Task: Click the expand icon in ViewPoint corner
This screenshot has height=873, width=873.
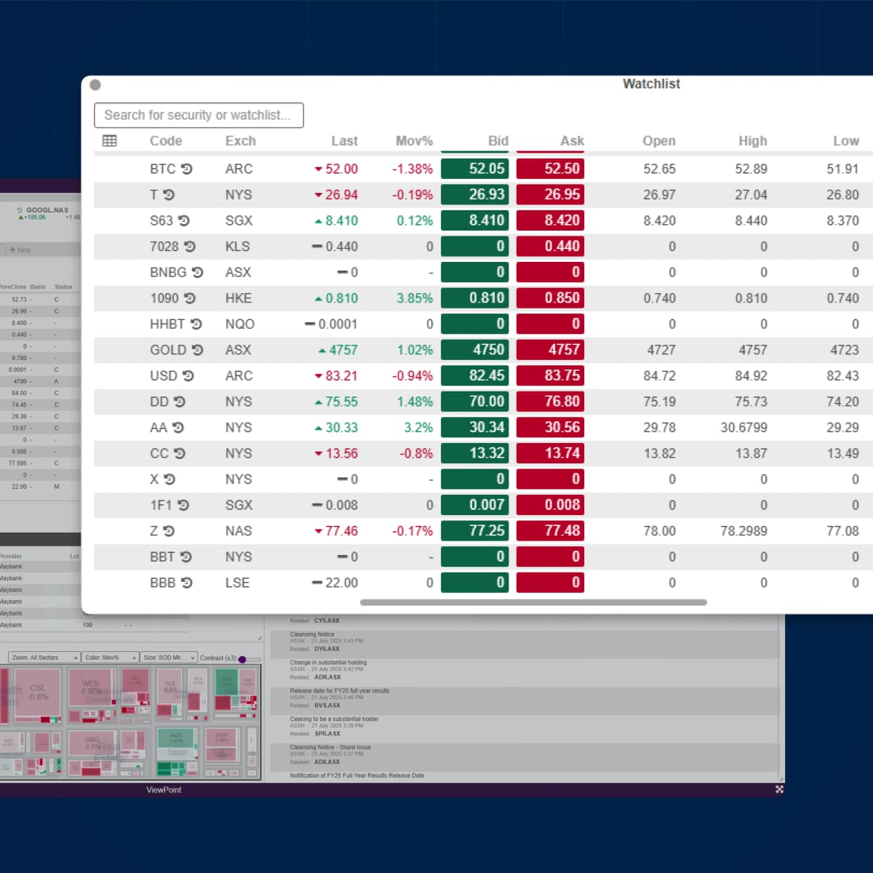Action: coord(779,789)
